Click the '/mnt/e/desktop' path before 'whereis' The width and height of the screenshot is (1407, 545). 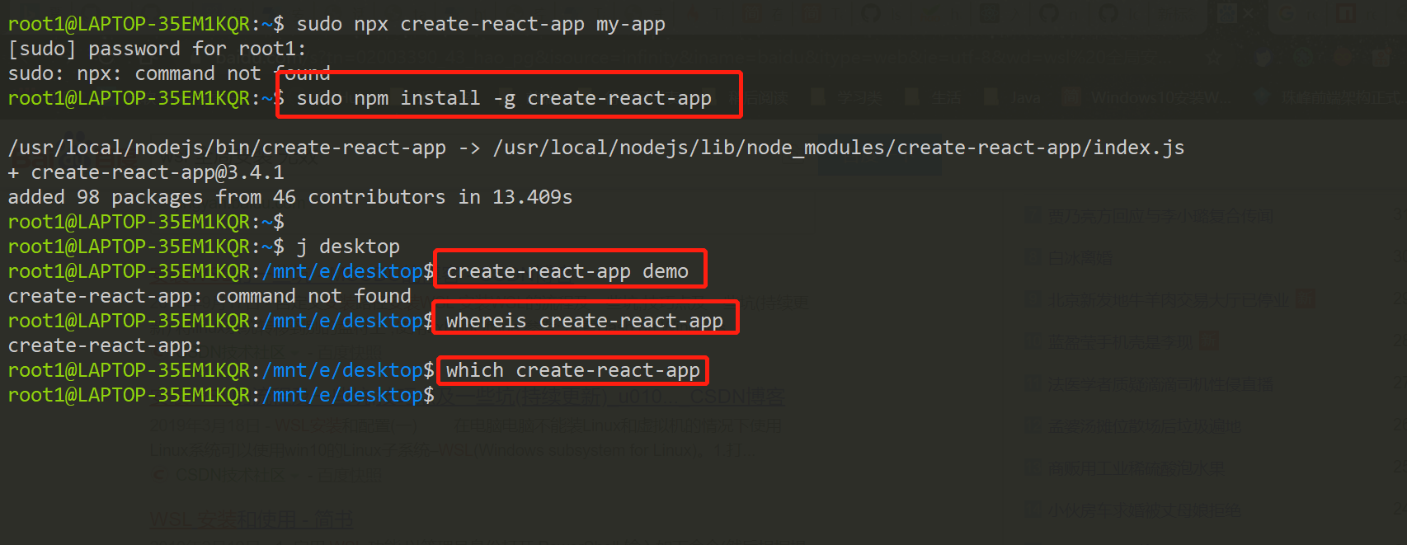tap(342, 321)
